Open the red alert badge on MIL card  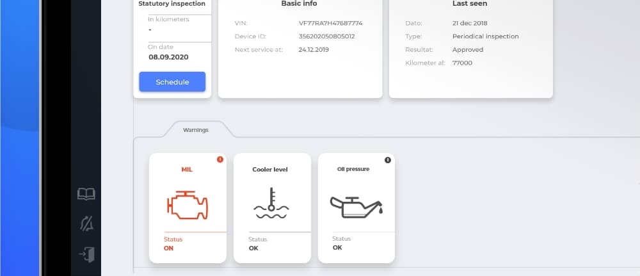tap(220, 159)
